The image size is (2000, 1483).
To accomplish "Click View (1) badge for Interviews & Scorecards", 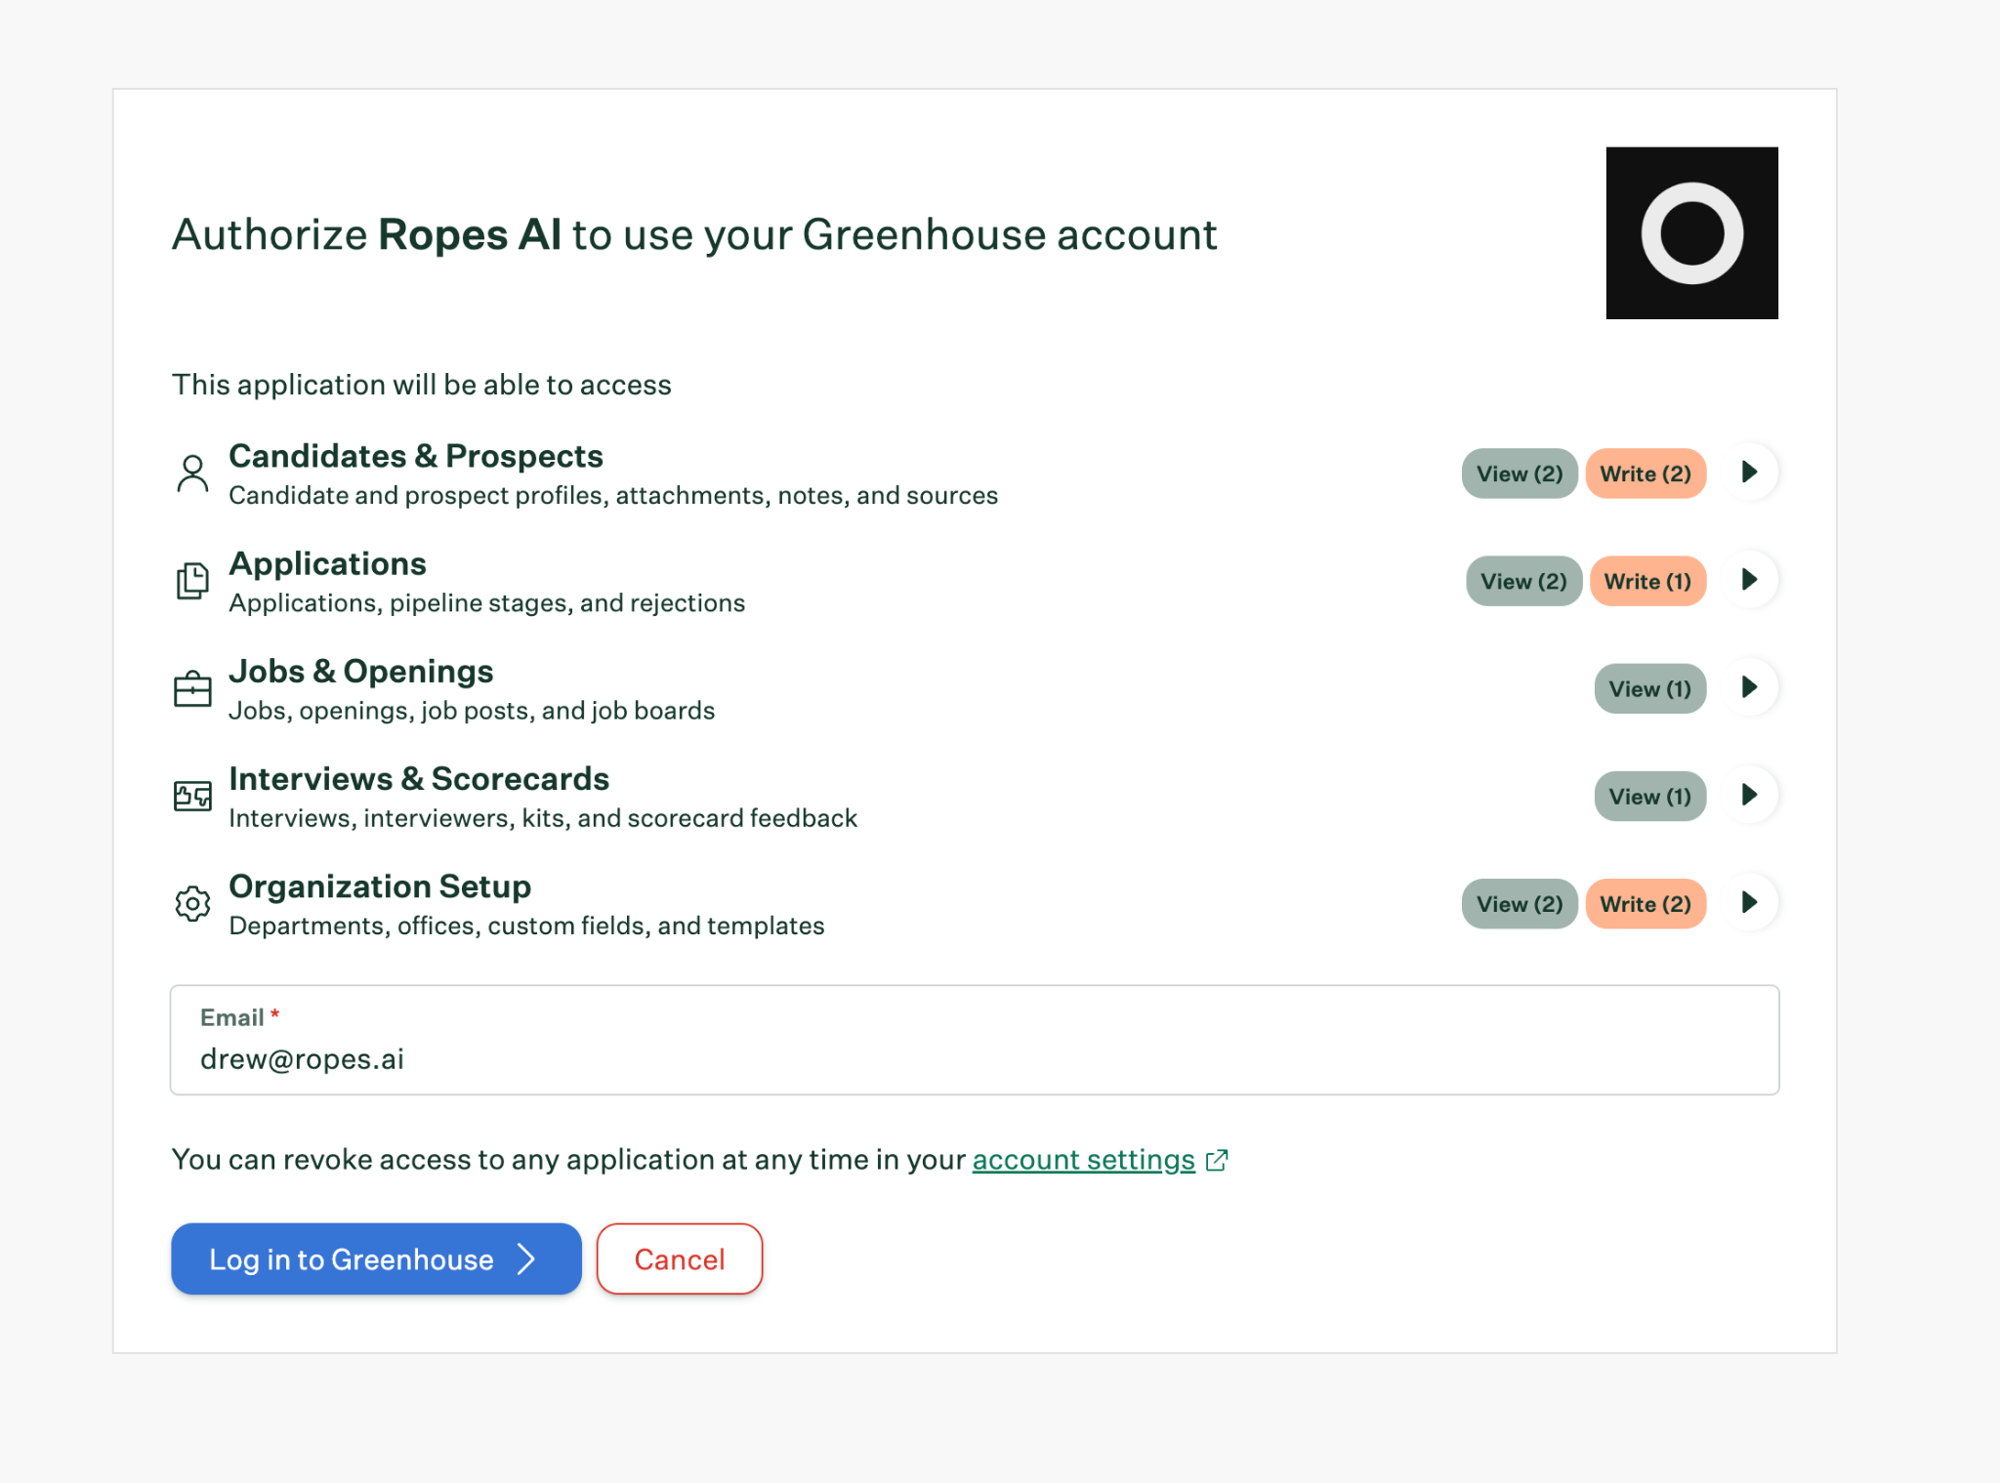I will click(x=1649, y=796).
